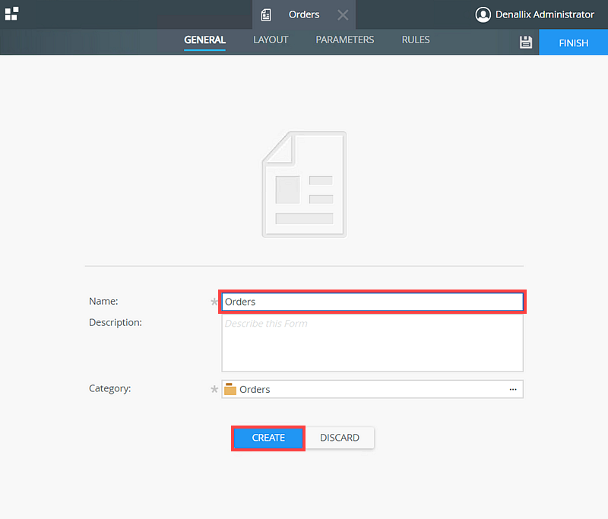This screenshot has width=608, height=519.
Task: Click the user avatar icon
Action: (x=483, y=14)
